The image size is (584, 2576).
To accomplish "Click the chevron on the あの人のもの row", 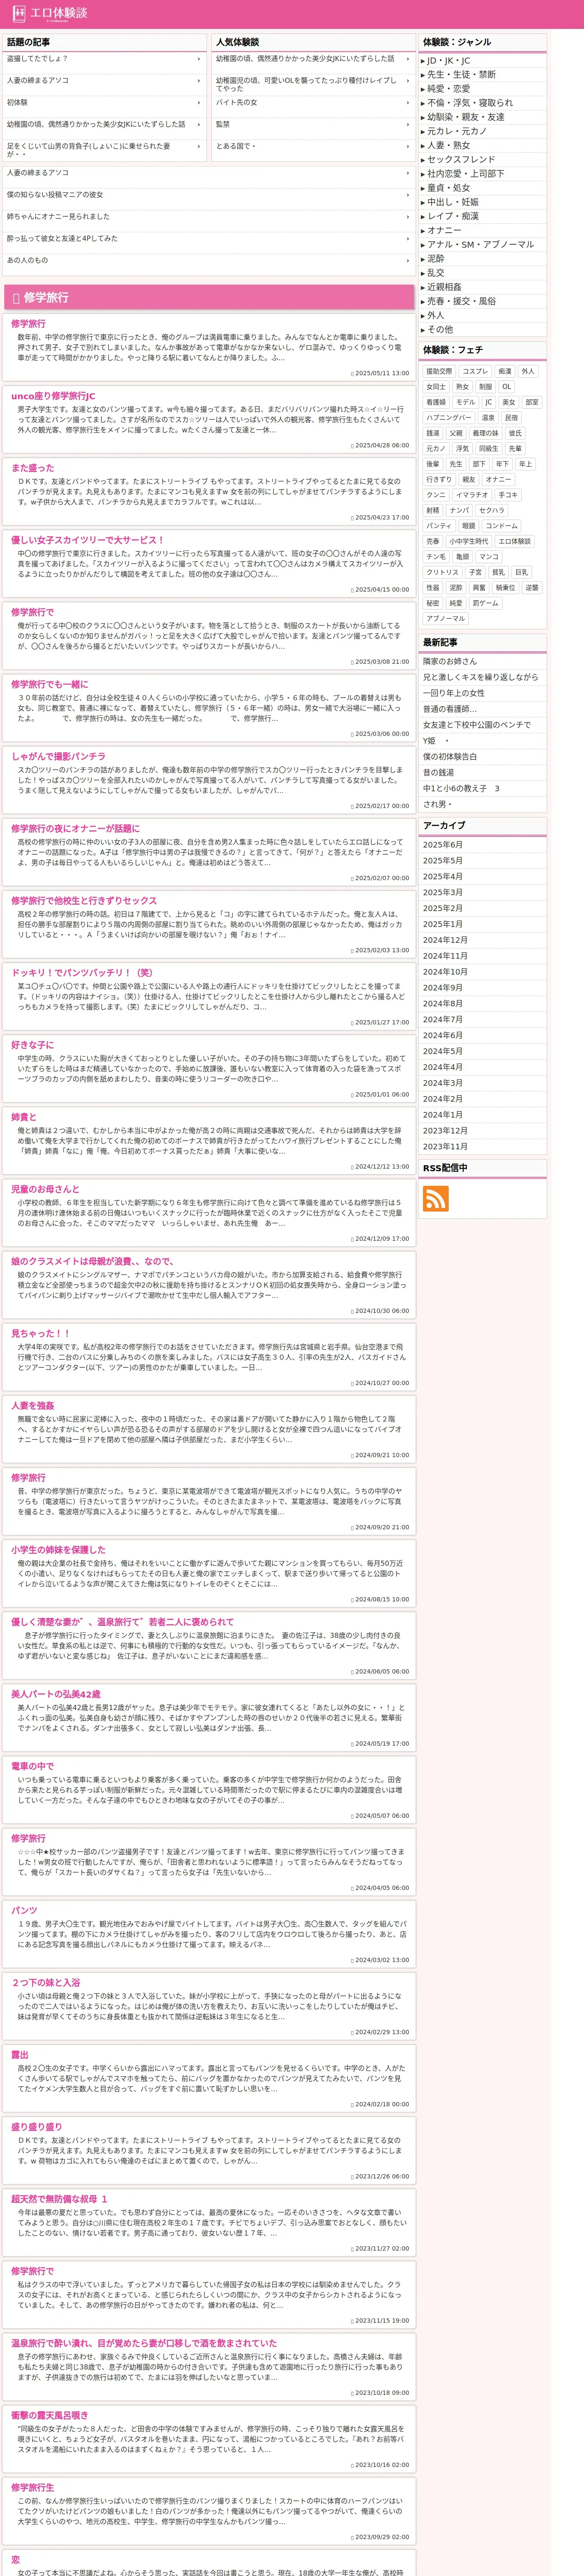I will coord(408,261).
